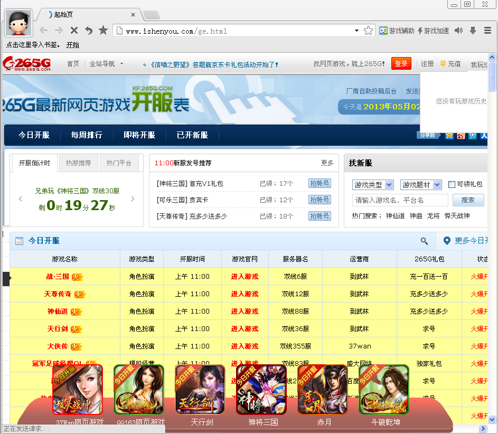Viewport: 498px width, 434px height.
Task: Mute sound via the speaker icon
Action: click(x=458, y=30)
